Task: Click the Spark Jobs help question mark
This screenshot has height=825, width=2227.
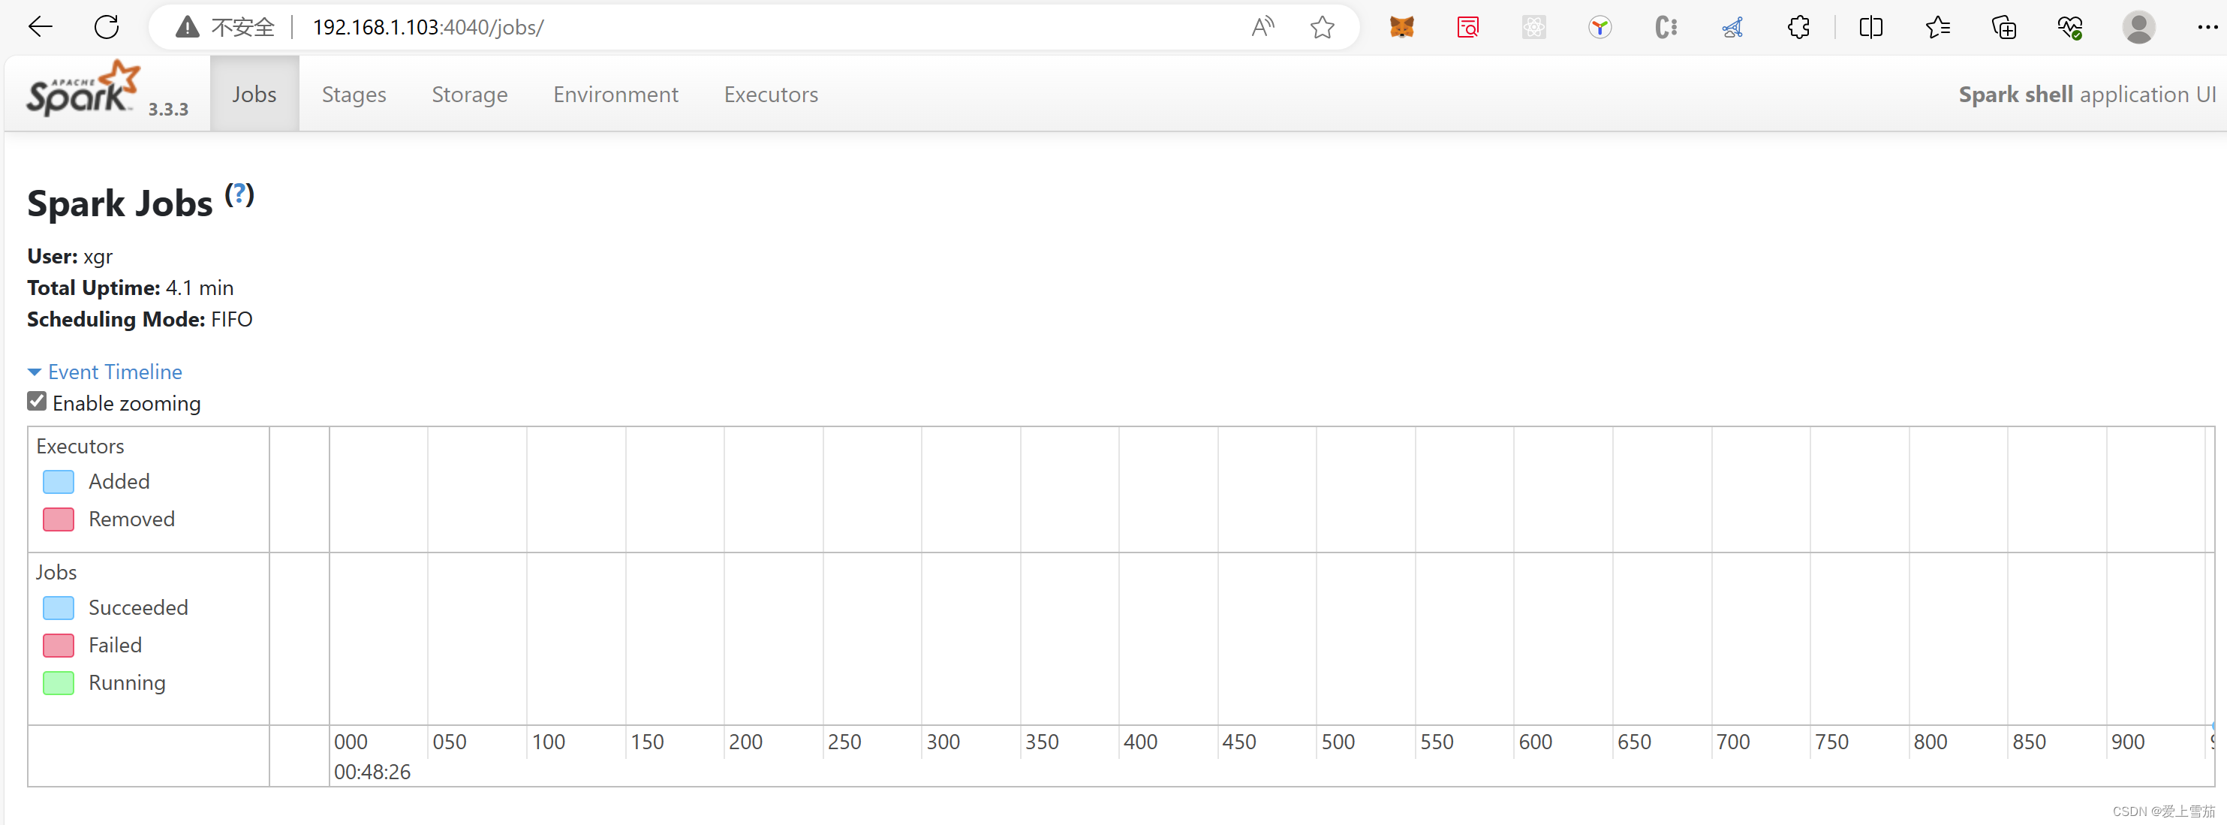Action: tap(239, 194)
